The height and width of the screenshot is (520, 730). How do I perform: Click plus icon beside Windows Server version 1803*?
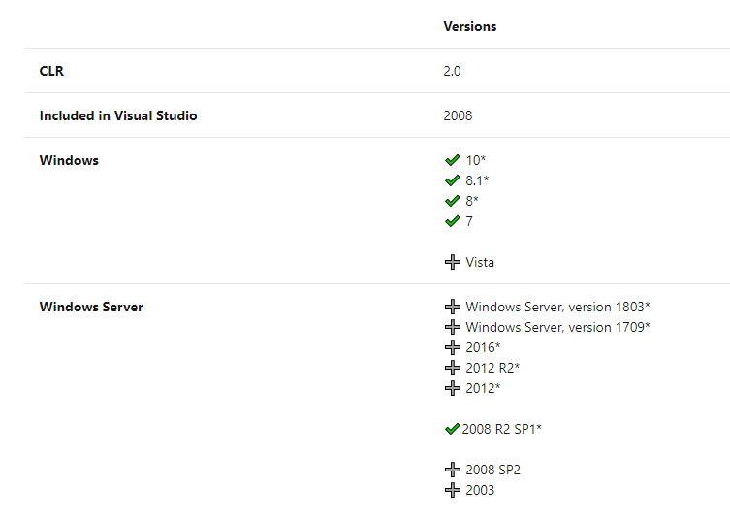453,308
